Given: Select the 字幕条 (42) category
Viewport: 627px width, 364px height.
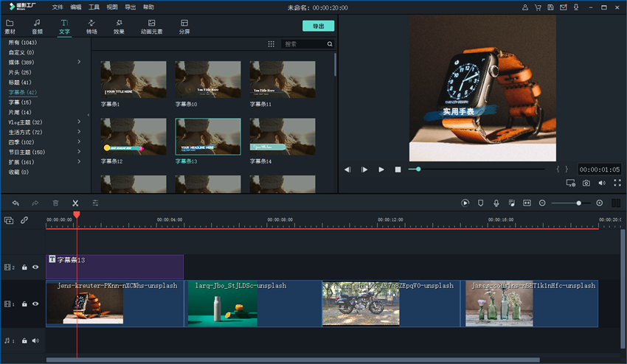Looking at the screenshot, I should [22, 92].
